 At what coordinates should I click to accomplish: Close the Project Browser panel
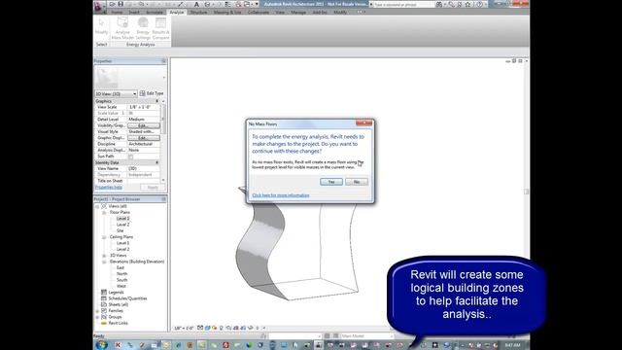pos(163,198)
